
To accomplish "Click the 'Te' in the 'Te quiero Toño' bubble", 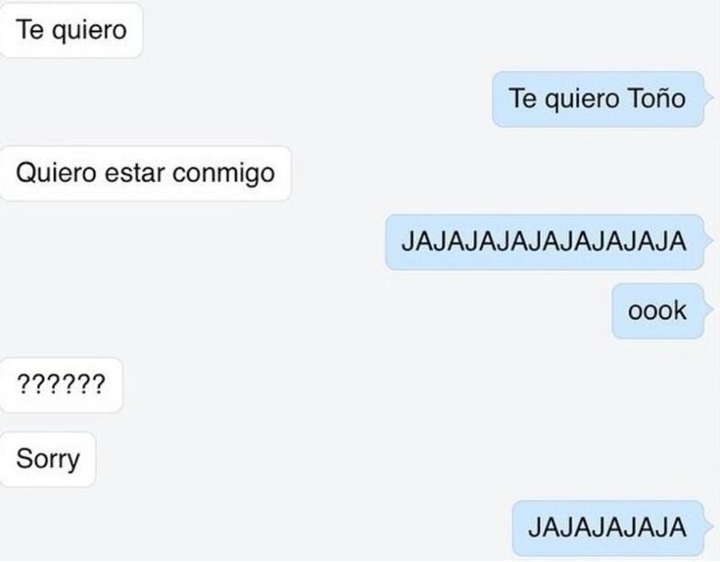I will pyautogui.click(x=522, y=99).
